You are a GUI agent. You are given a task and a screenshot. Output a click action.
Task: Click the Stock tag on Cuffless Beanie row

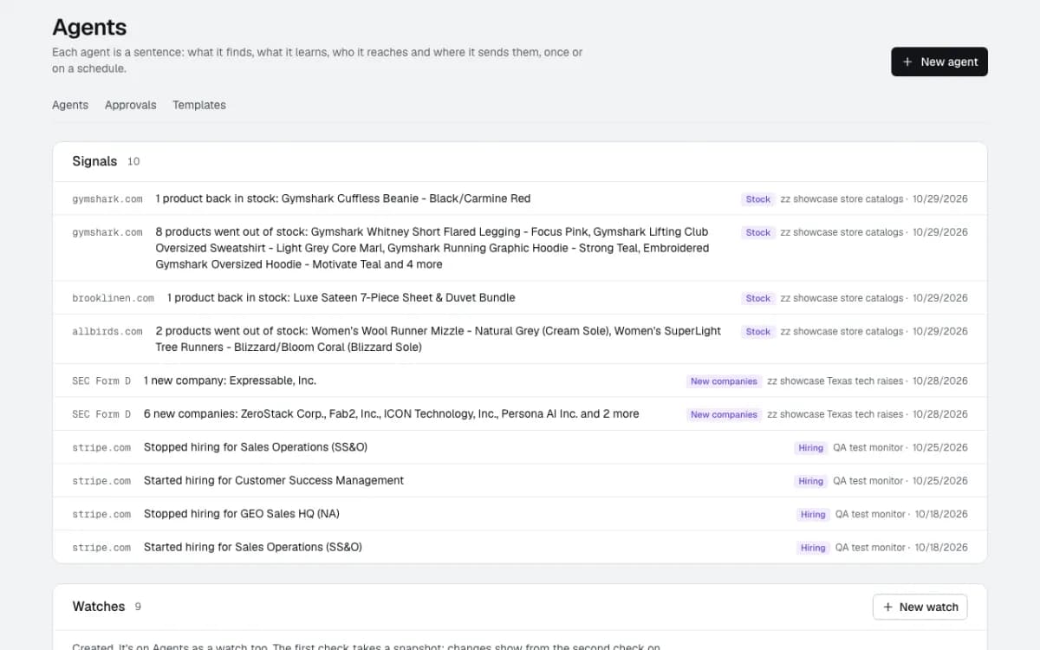point(758,199)
